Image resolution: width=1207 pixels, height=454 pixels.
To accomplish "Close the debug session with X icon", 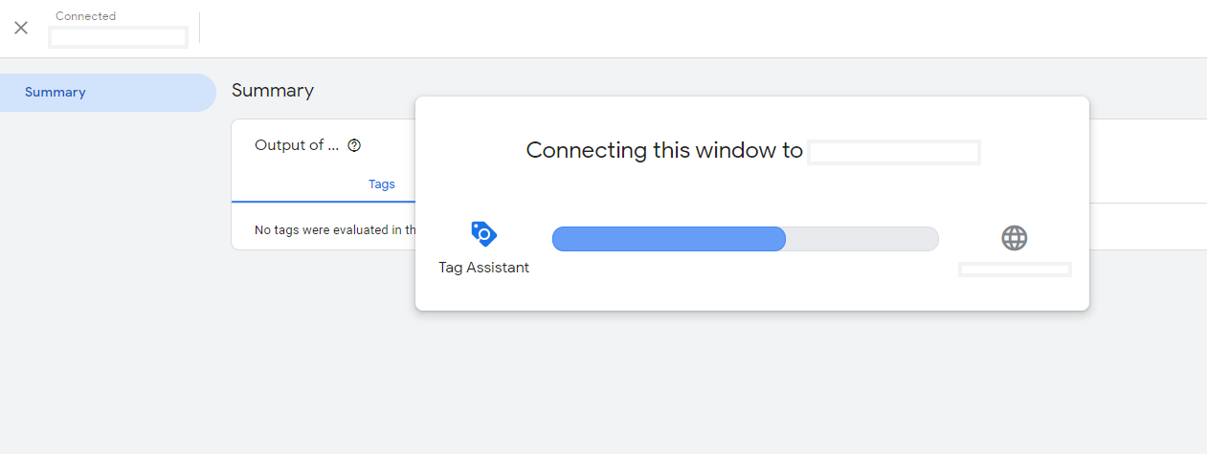I will [x=21, y=28].
